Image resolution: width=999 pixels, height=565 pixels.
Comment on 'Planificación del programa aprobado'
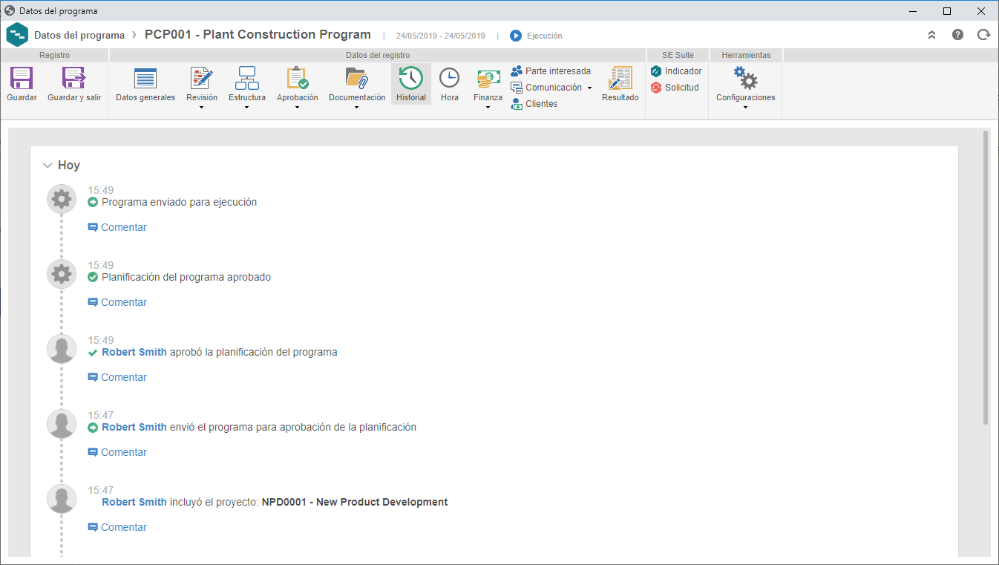point(117,302)
